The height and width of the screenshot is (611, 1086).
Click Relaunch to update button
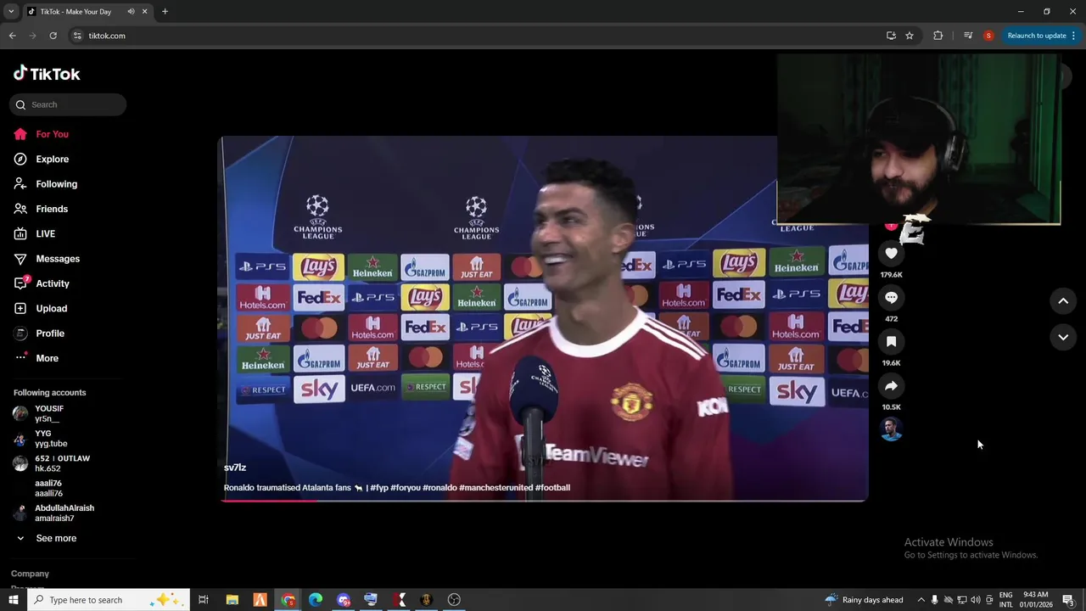coord(1039,36)
